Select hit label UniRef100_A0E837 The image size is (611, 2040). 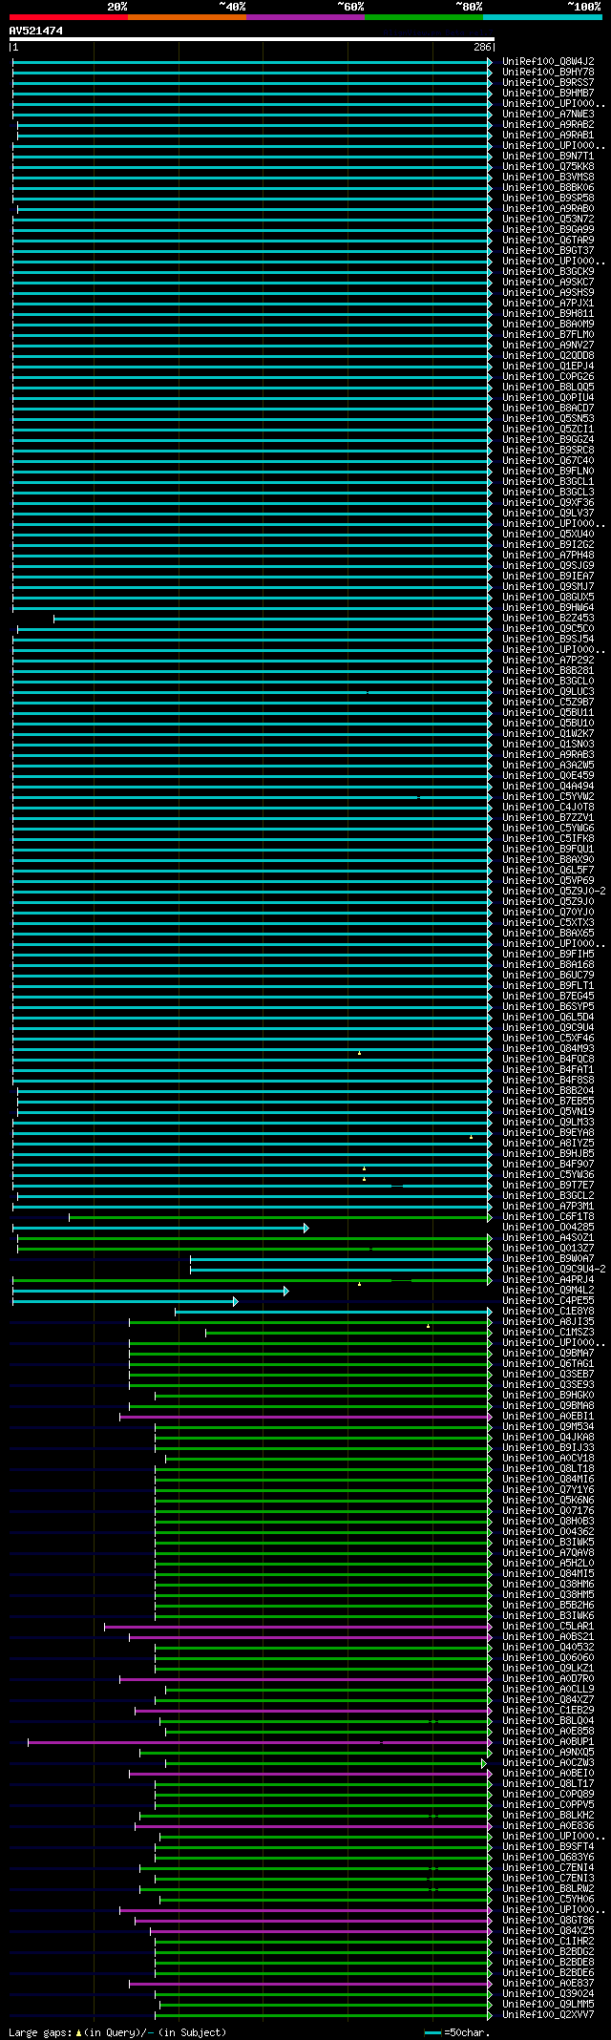548,1983
